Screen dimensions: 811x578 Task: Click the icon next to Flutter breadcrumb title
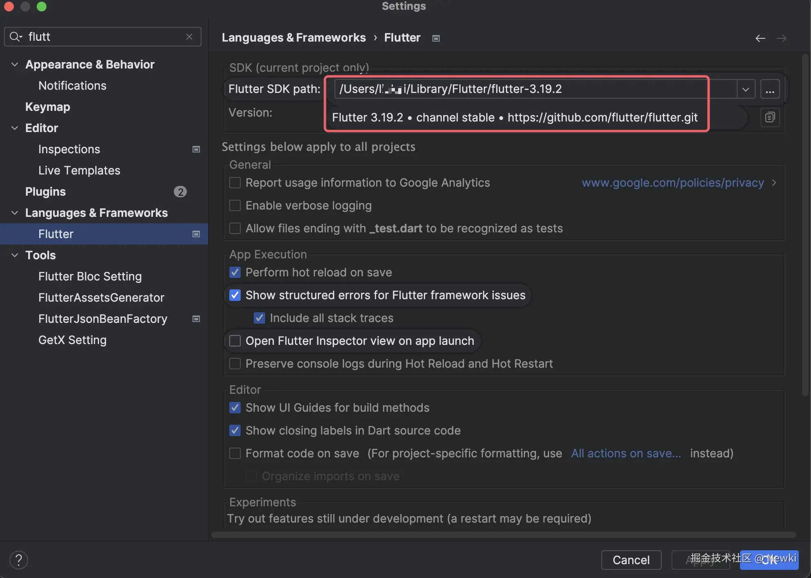pyautogui.click(x=436, y=38)
